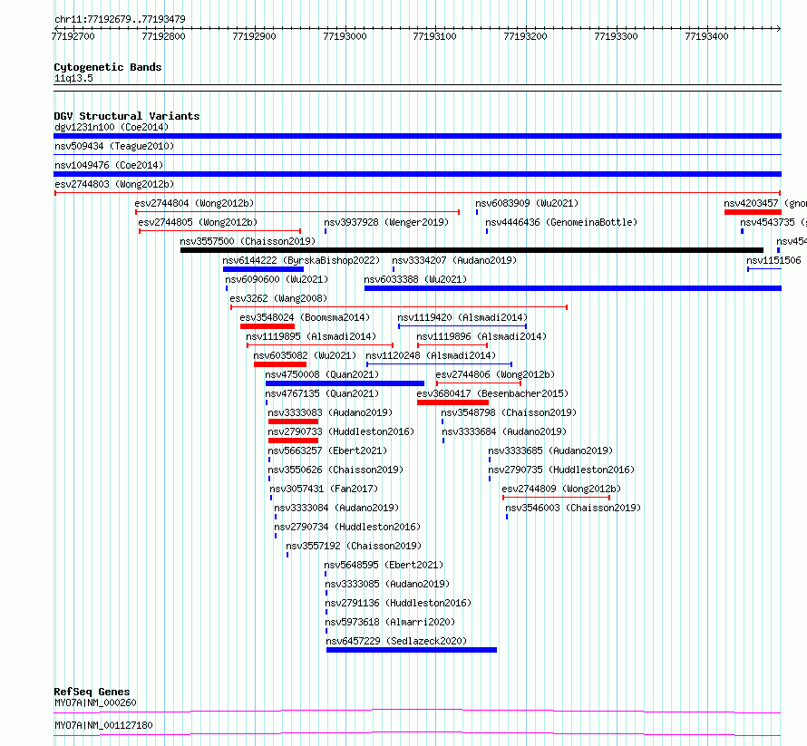Open the nsv3334207 (Audano2019) label
This screenshot has width=807, height=746.
click(x=454, y=260)
